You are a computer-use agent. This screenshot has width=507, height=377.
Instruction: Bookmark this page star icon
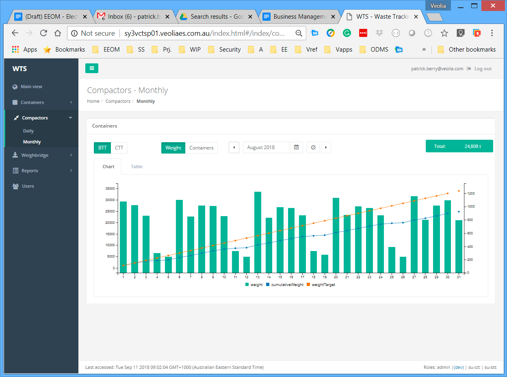[444, 33]
